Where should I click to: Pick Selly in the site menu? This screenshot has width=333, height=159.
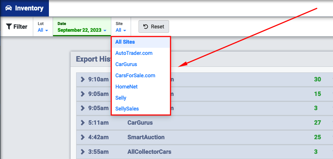tap(141, 98)
